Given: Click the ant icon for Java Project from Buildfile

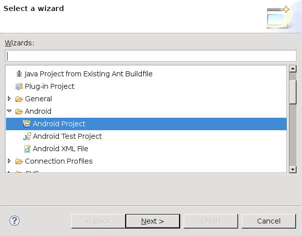Looking at the screenshot, I should pos(19,74).
